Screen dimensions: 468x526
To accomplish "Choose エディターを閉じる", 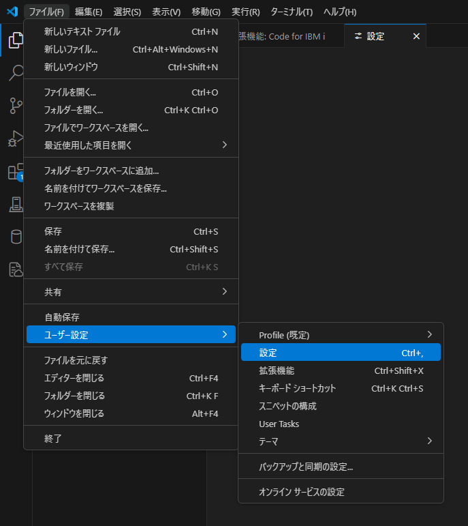I will pos(131,378).
